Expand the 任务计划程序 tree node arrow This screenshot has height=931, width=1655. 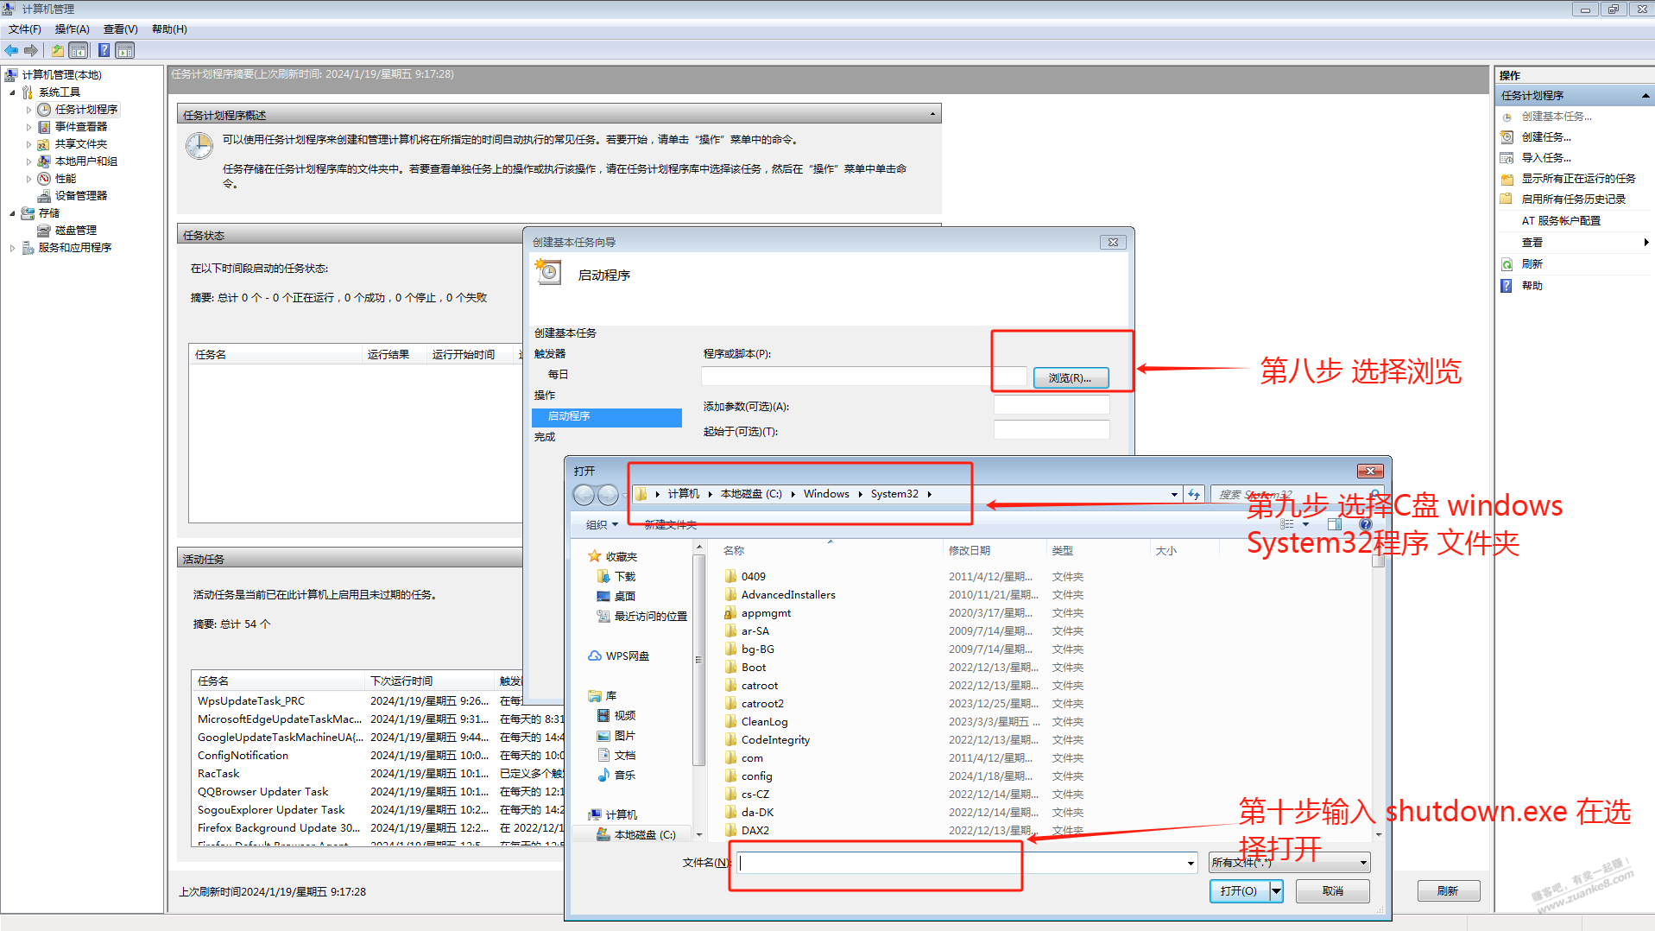pyautogui.click(x=28, y=110)
